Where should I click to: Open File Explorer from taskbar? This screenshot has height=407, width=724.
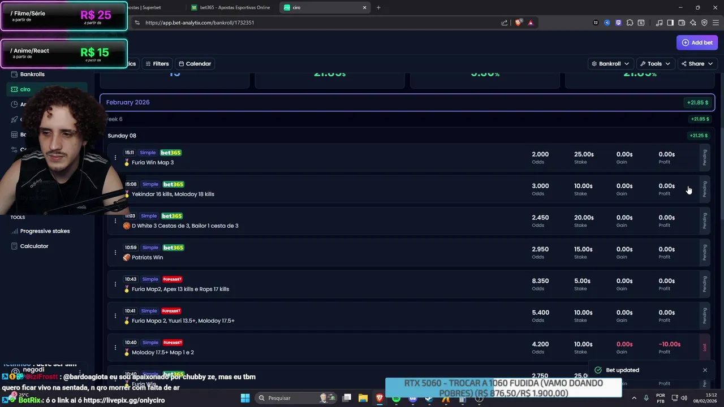(363, 398)
